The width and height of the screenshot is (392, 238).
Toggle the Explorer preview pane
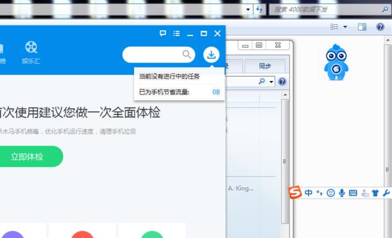(362, 27)
